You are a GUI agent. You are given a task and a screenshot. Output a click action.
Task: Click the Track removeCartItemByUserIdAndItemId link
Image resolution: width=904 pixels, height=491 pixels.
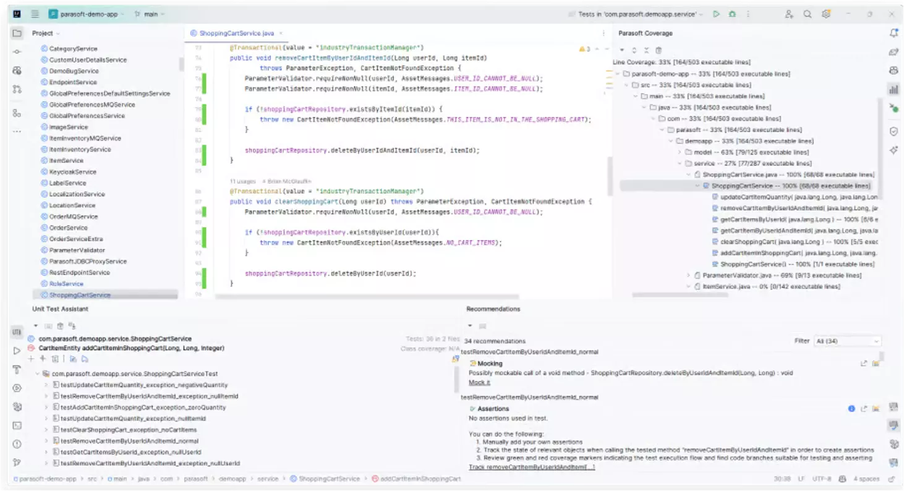point(532,467)
